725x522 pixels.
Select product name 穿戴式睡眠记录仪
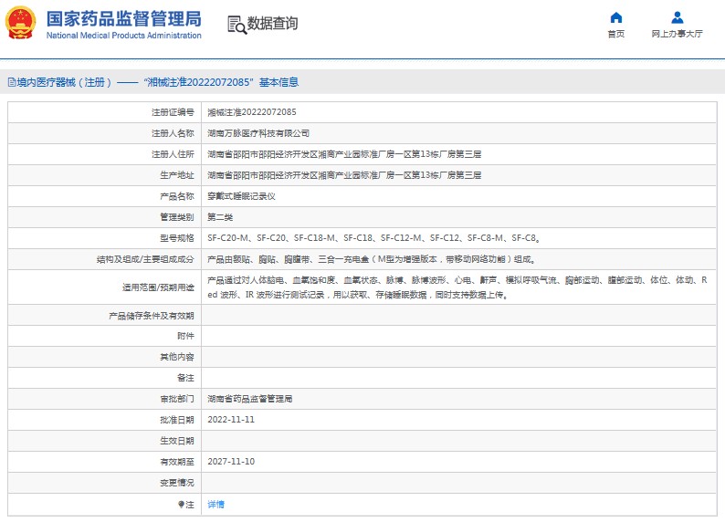pyautogui.click(x=241, y=196)
